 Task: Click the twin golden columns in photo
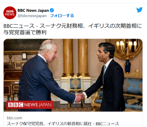75,58
